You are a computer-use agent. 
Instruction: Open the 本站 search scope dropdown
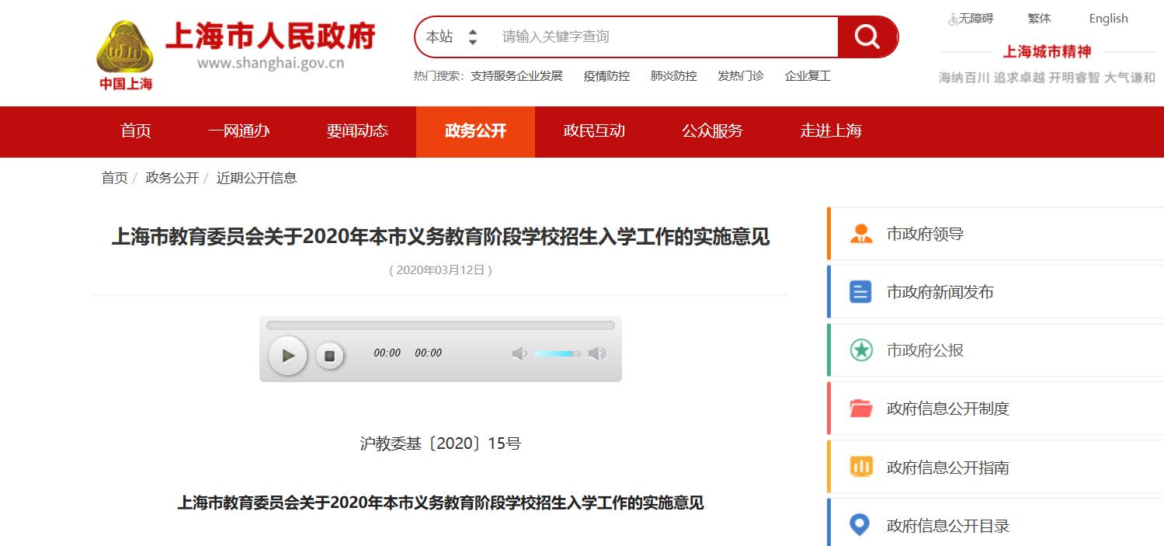coord(451,37)
